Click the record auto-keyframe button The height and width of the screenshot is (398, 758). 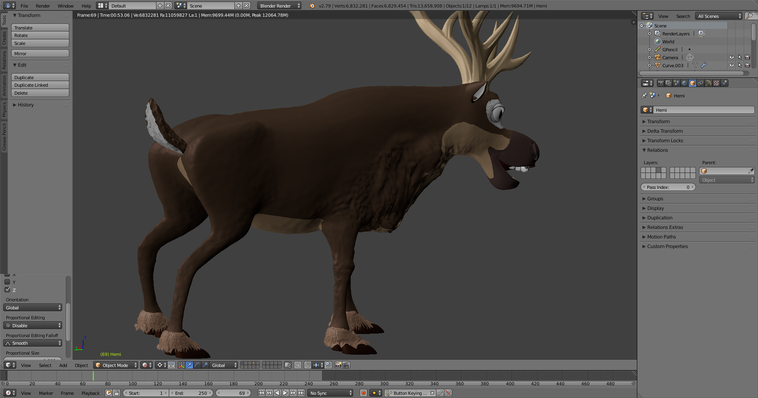click(x=363, y=393)
